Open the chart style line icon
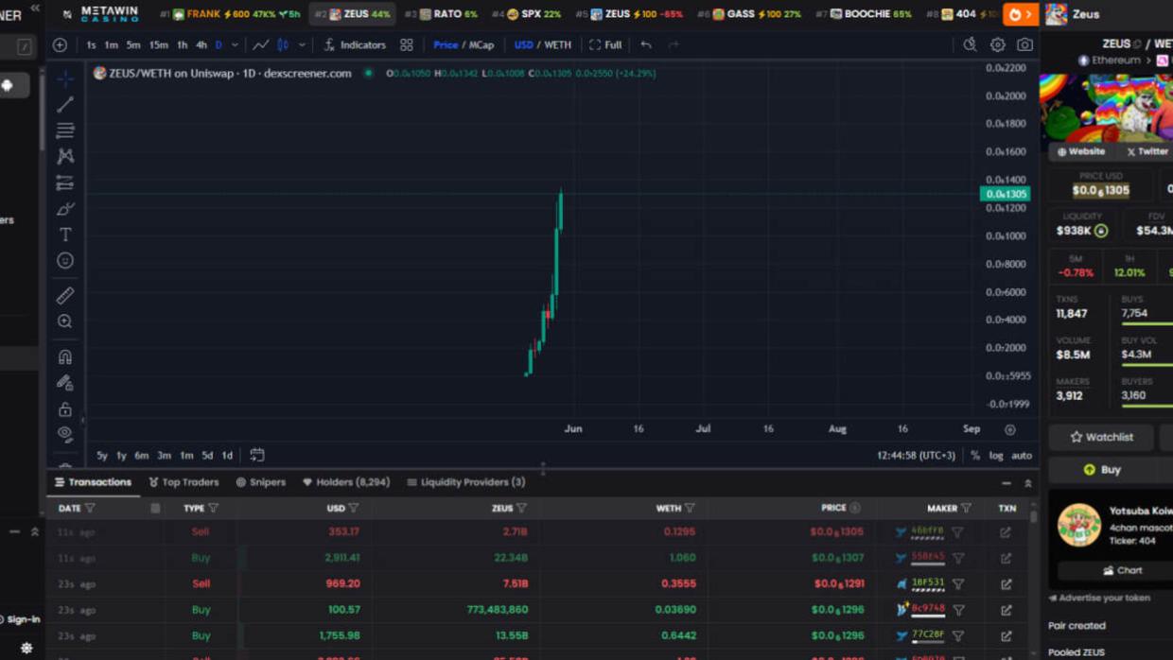1173x660 pixels. 260,44
